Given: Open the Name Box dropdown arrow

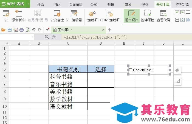Looking at the screenshot, I should point(32,37).
